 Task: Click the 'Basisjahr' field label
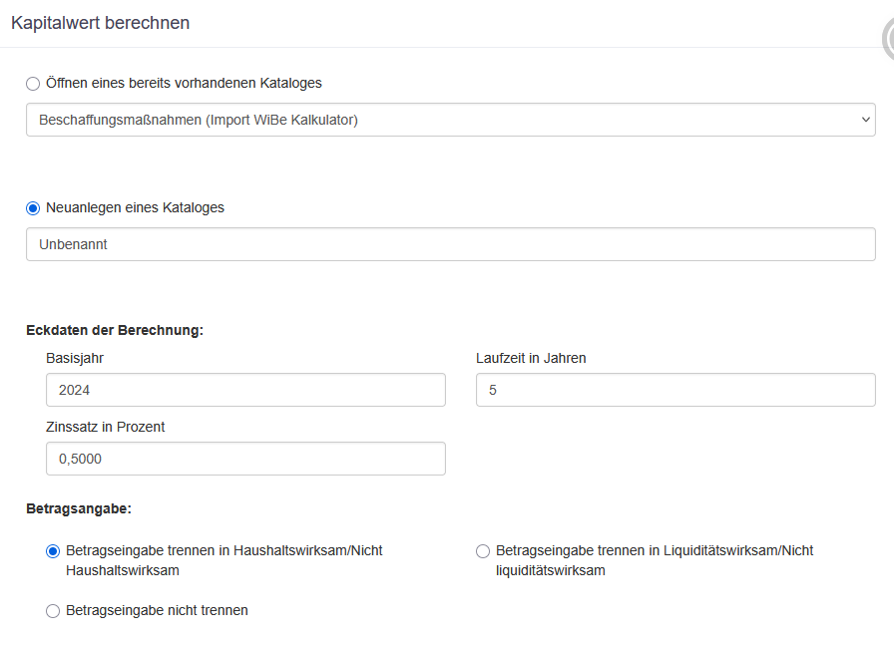point(75,358)
